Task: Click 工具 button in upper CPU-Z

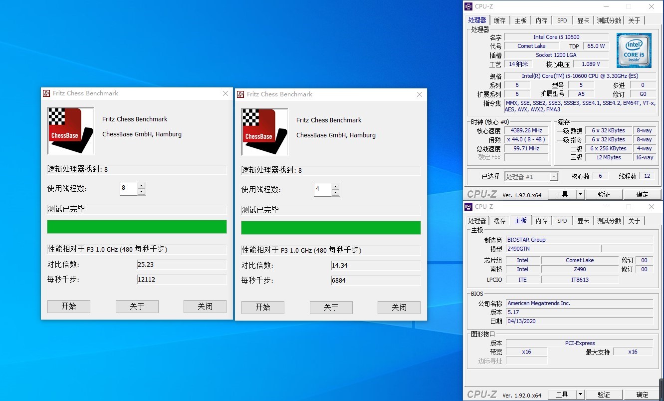Action: 562,194
